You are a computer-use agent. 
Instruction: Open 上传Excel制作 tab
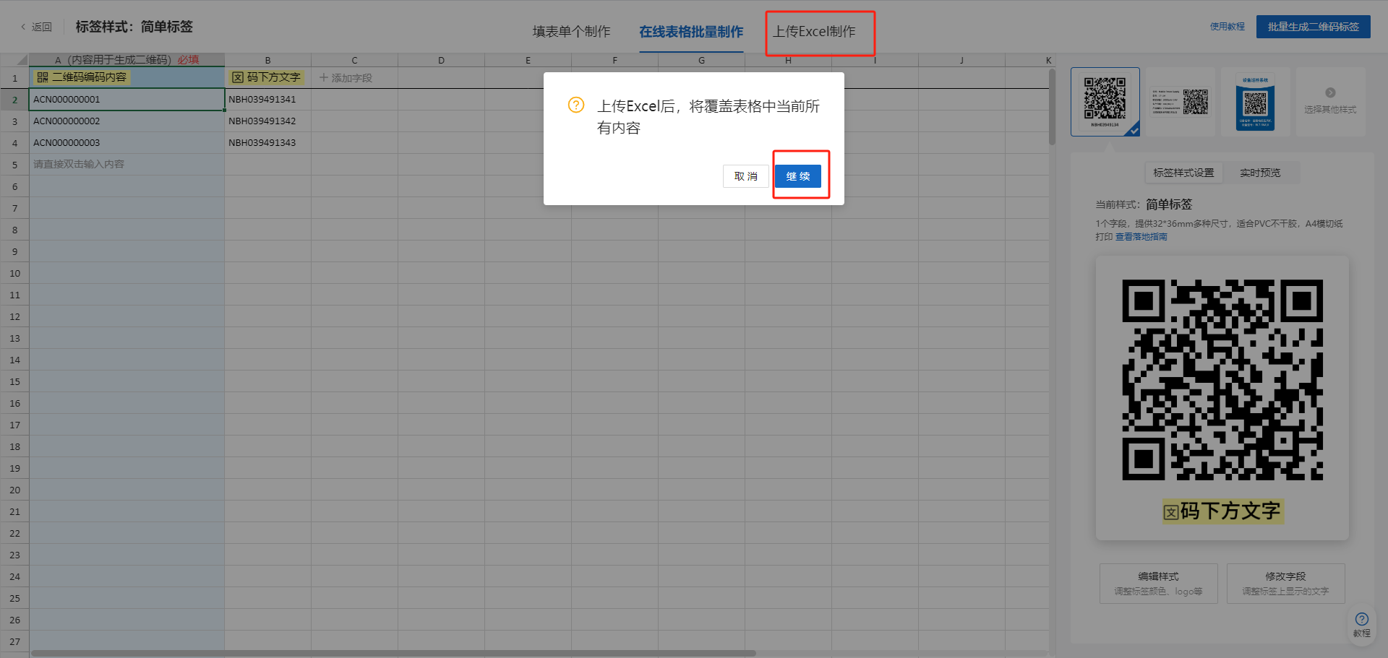(814, 31)
